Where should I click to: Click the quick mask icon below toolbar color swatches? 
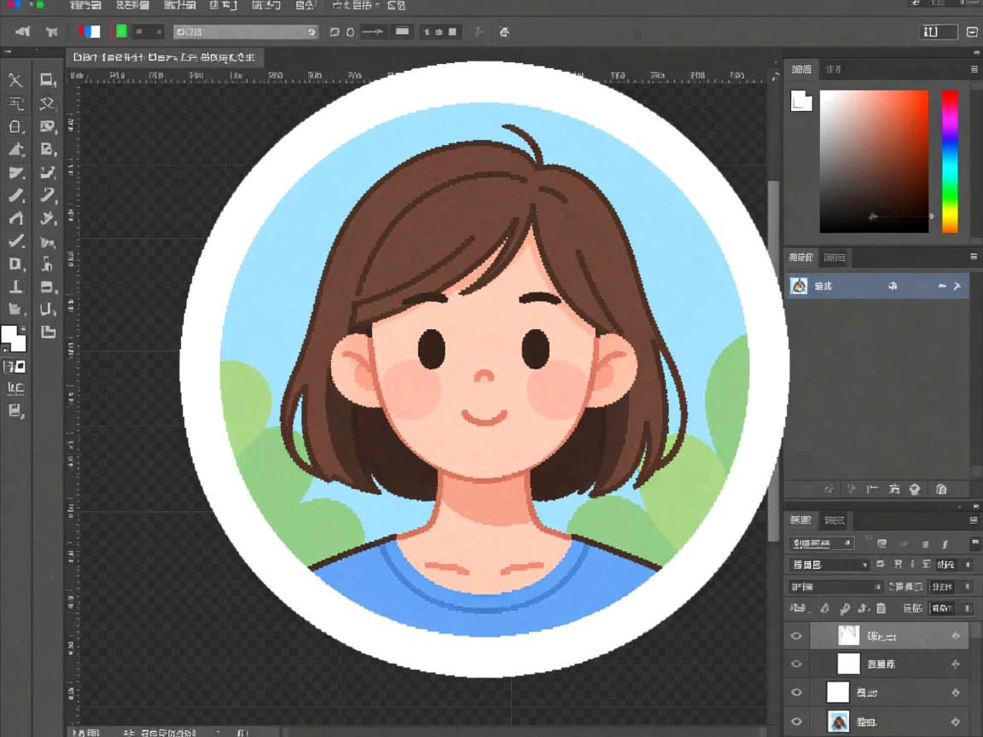[15, 367]
